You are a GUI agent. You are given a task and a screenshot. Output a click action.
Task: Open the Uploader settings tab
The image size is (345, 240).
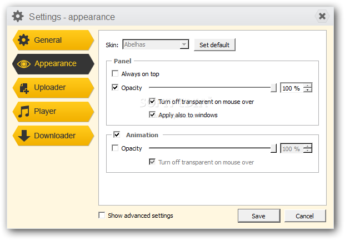tap(53, 88)
